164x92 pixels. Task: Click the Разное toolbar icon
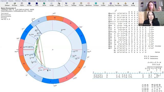(81, 4)
